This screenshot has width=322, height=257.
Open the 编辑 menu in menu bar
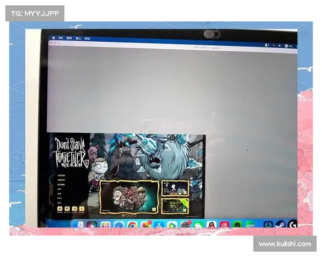69,38
